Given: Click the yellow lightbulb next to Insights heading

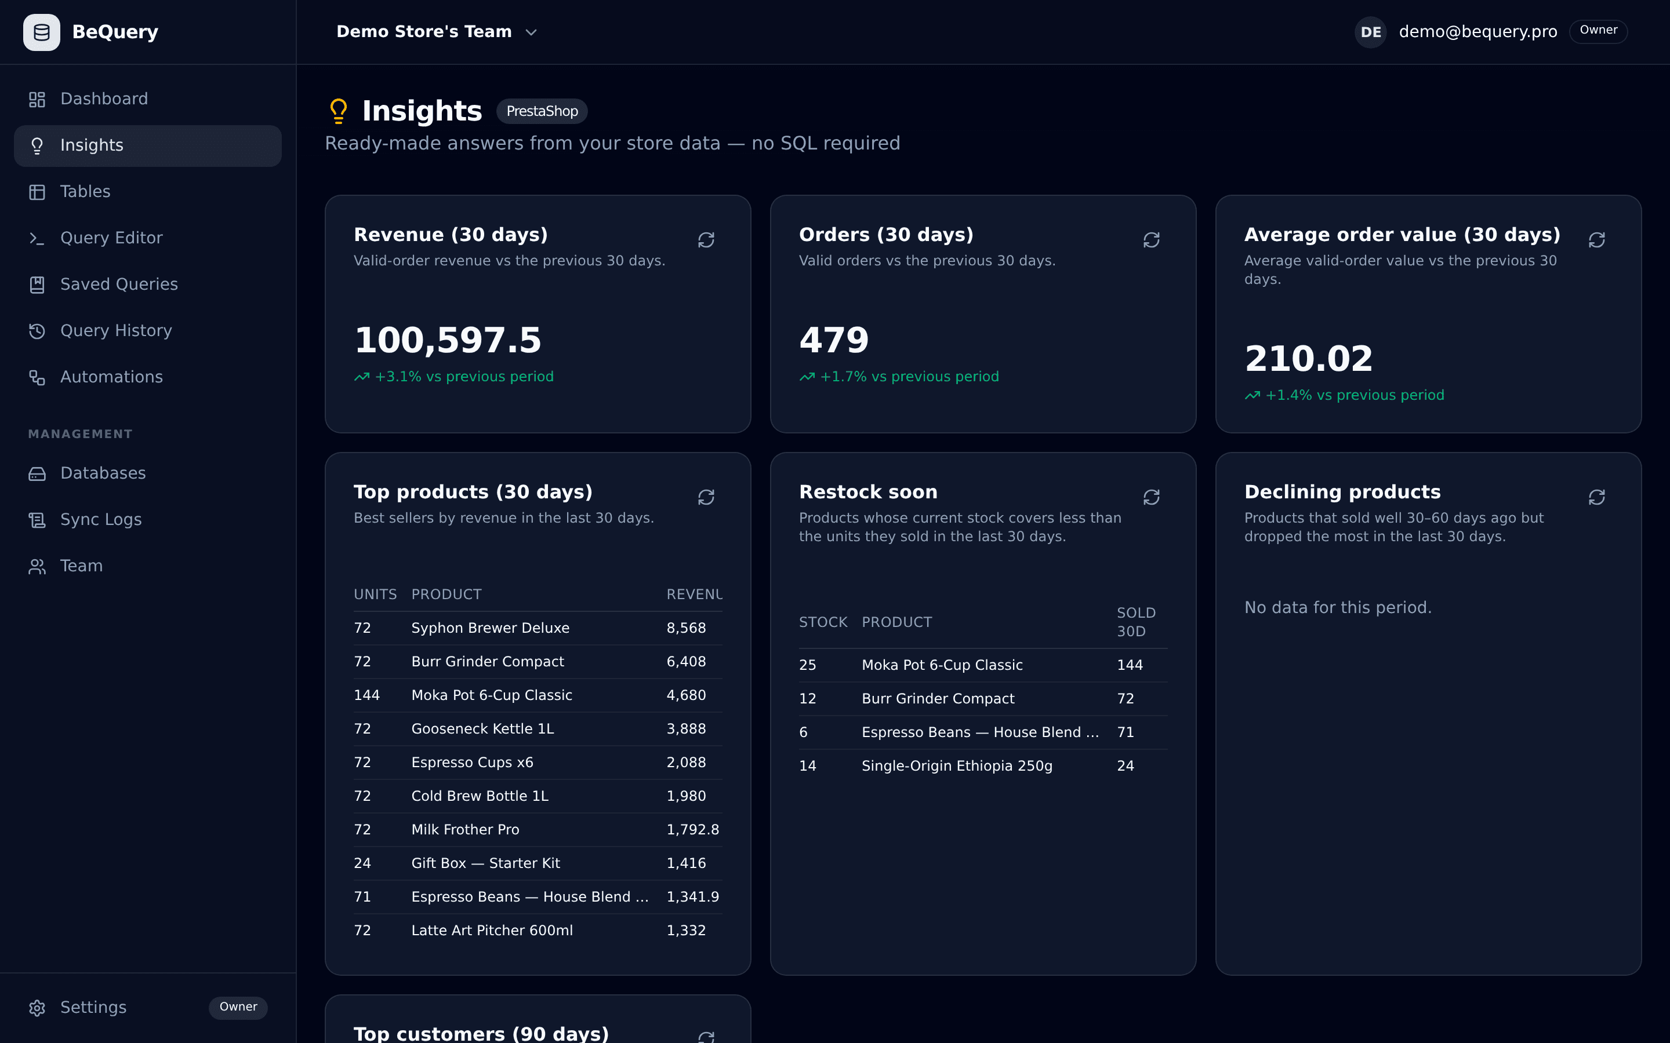Looking at the screenshot, I should point(338,111).
